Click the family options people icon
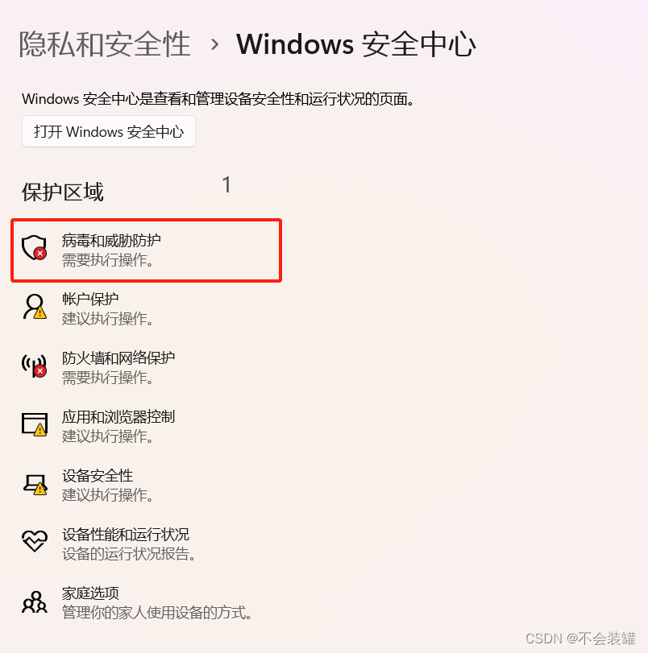Image resolution: width=648 pixels, height=653 pixels. coord(35,601)
